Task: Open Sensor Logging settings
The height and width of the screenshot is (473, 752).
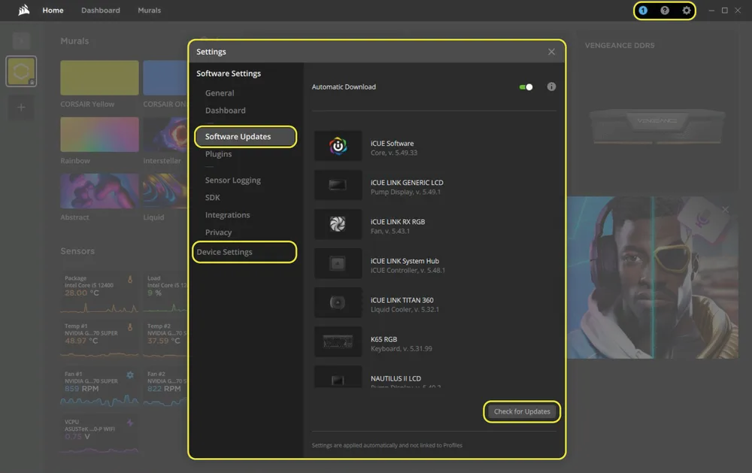Action: 233,180
